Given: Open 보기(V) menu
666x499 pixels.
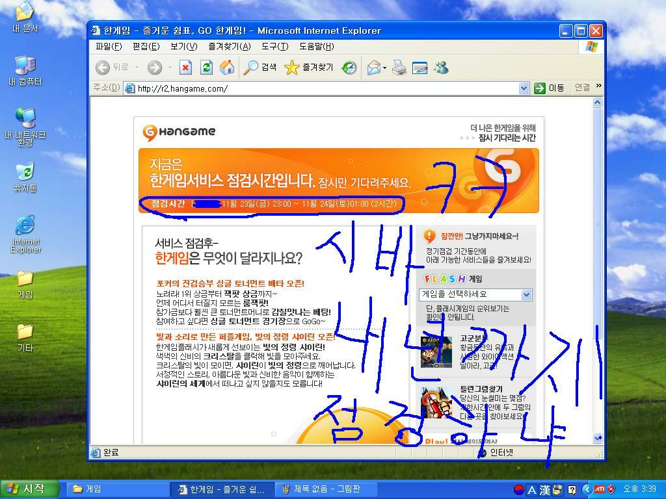Looking at the screenshot, I should (183, 46).
